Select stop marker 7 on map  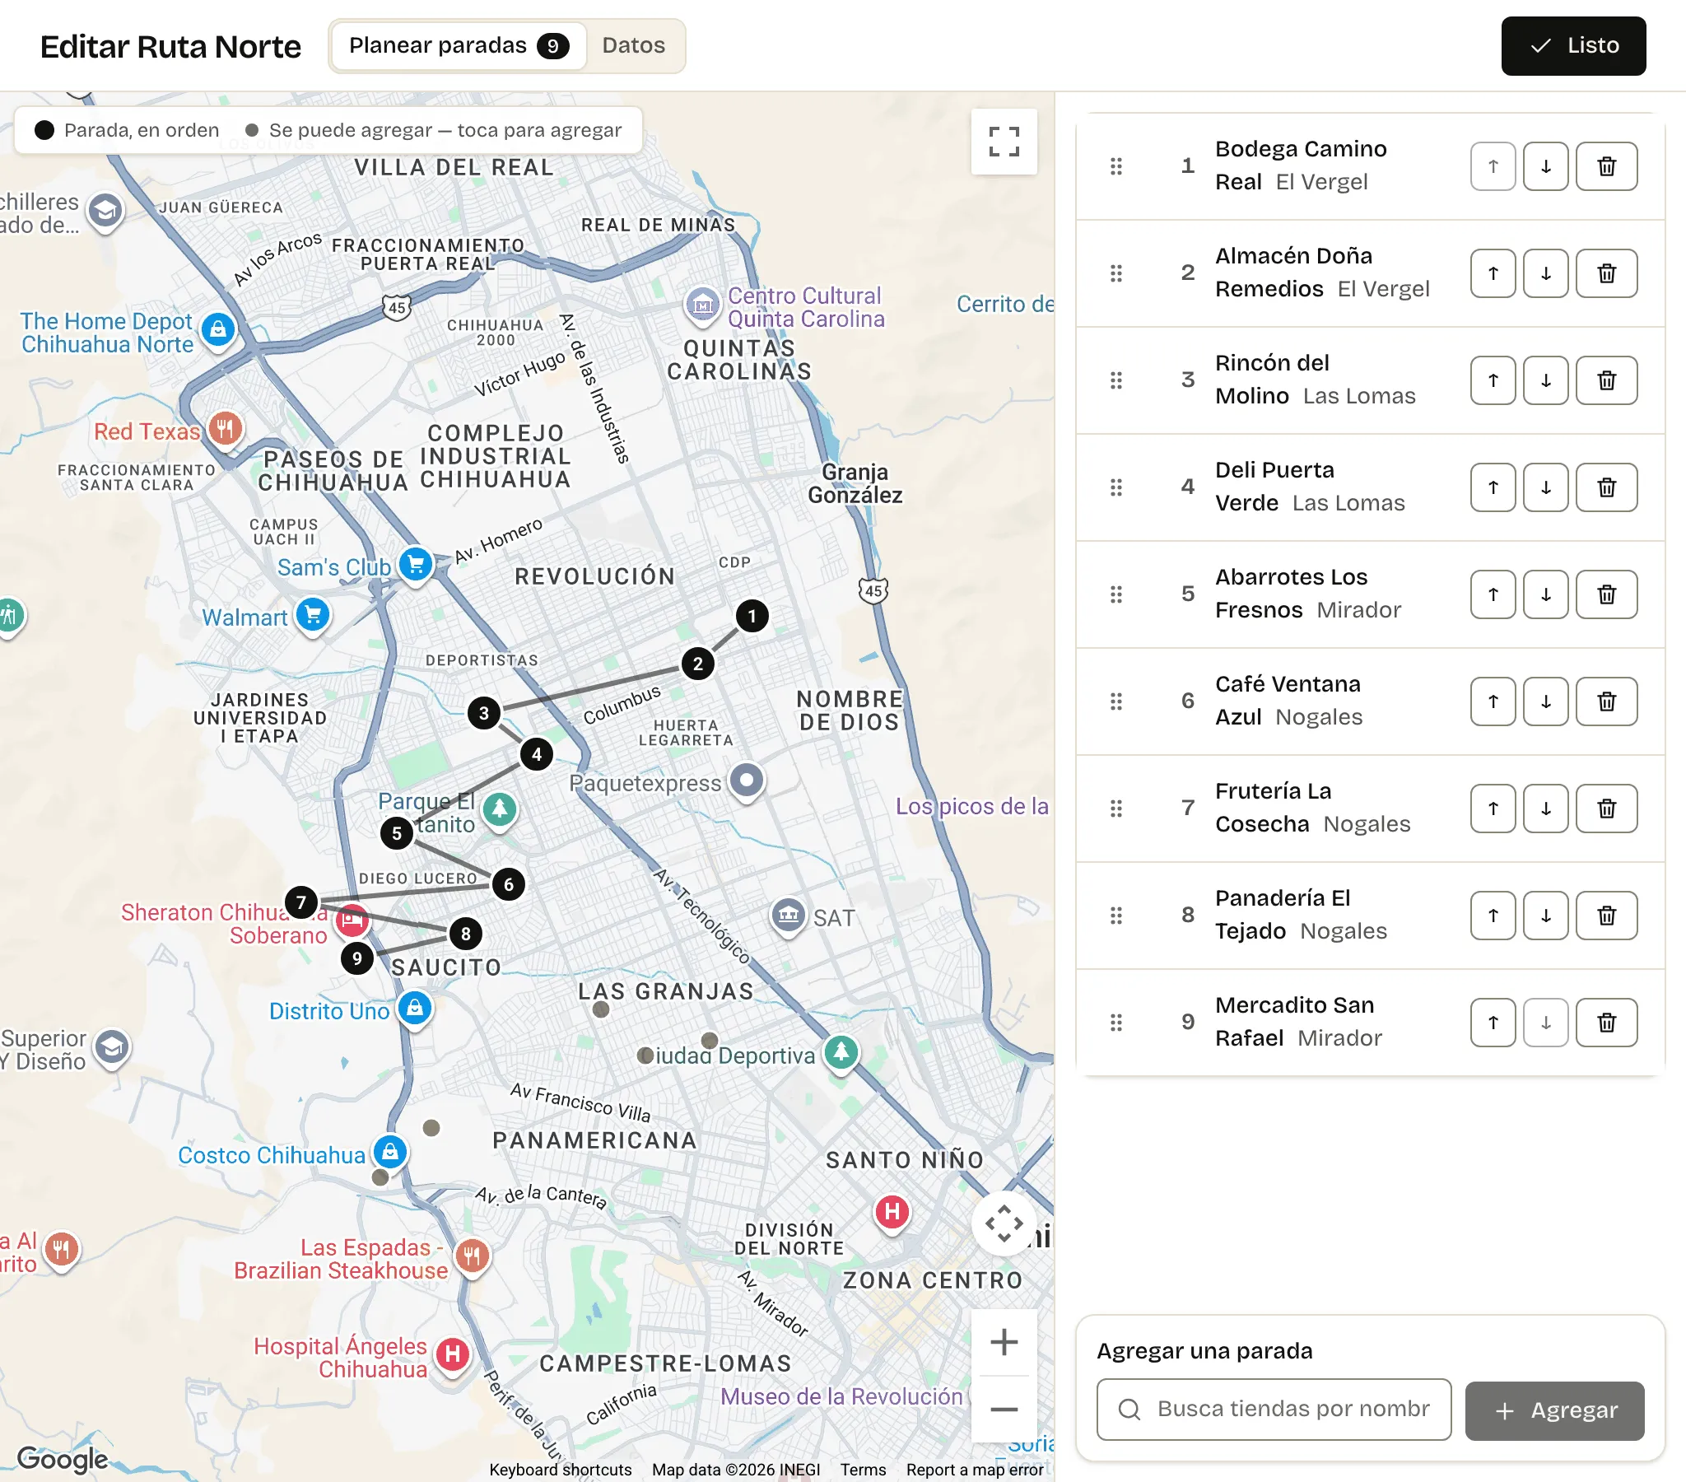(x=300, y=902)
